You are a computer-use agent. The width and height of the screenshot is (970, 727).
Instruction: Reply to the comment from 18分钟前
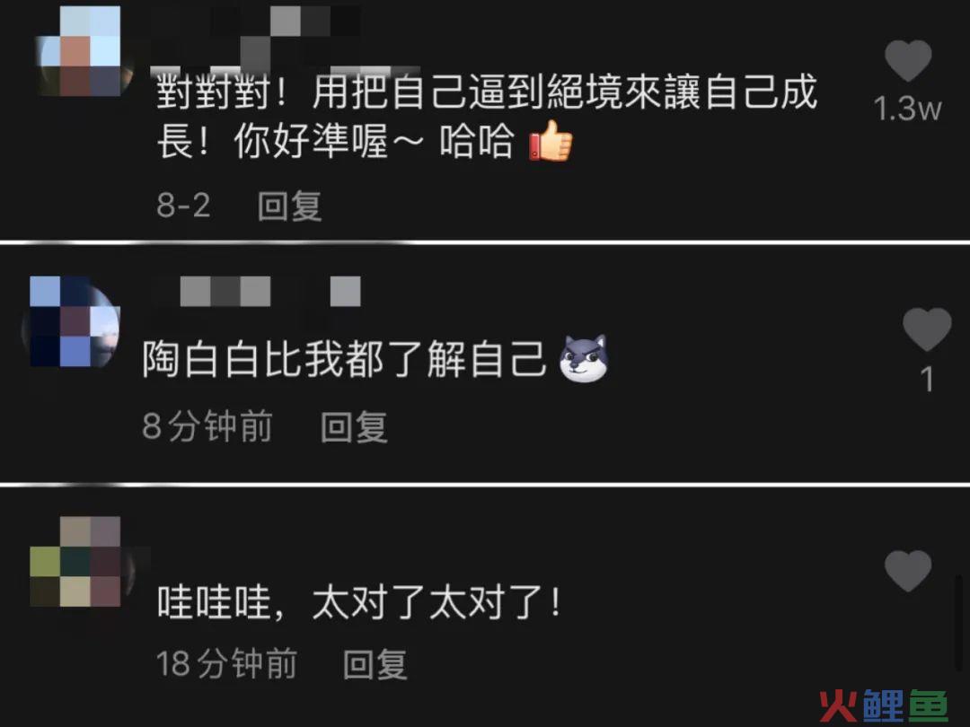click(x=375, y=664)
